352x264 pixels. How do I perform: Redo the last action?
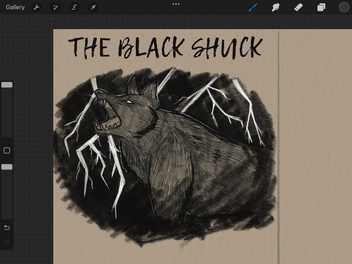(x=7, y=241)
